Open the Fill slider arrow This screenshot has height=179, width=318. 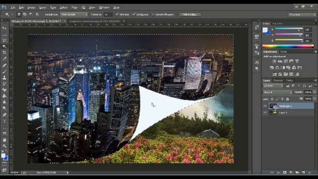pyautogui.click(x=315, y=98)
